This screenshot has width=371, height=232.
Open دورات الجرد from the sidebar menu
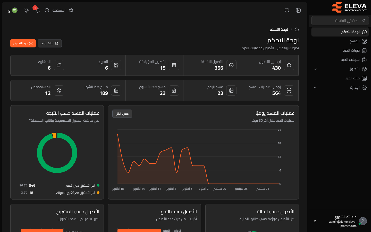pos(340,51)
